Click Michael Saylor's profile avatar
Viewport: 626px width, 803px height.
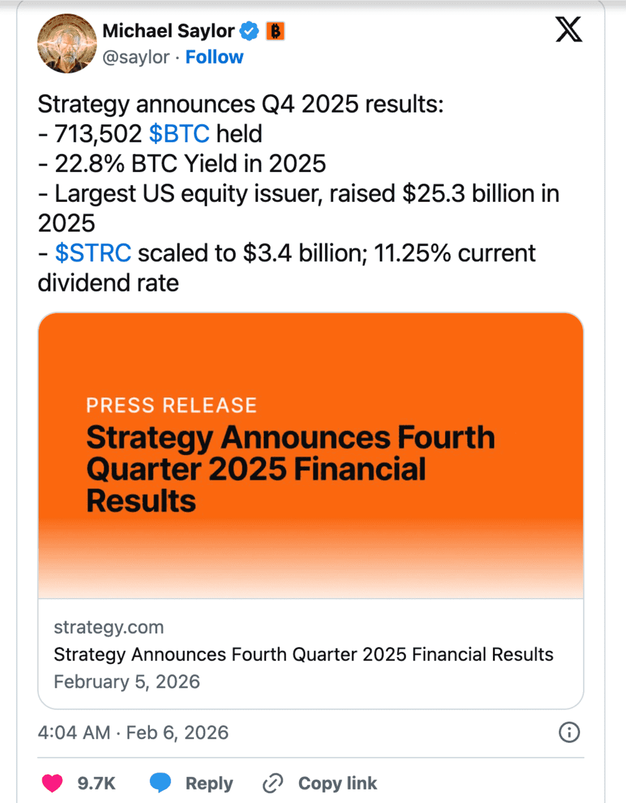(67, 44)
